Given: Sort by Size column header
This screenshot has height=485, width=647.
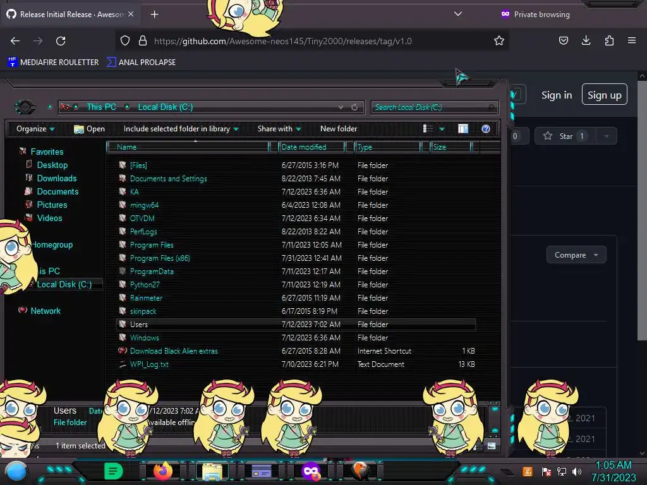Looking at the screenshot, I should [x=450, y=147].
